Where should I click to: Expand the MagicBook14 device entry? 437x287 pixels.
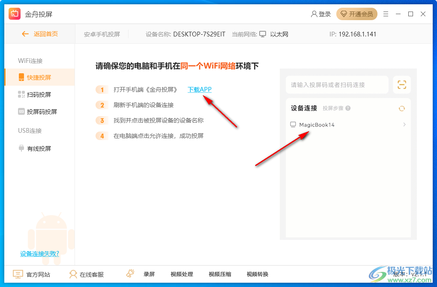tap(403, 125)
